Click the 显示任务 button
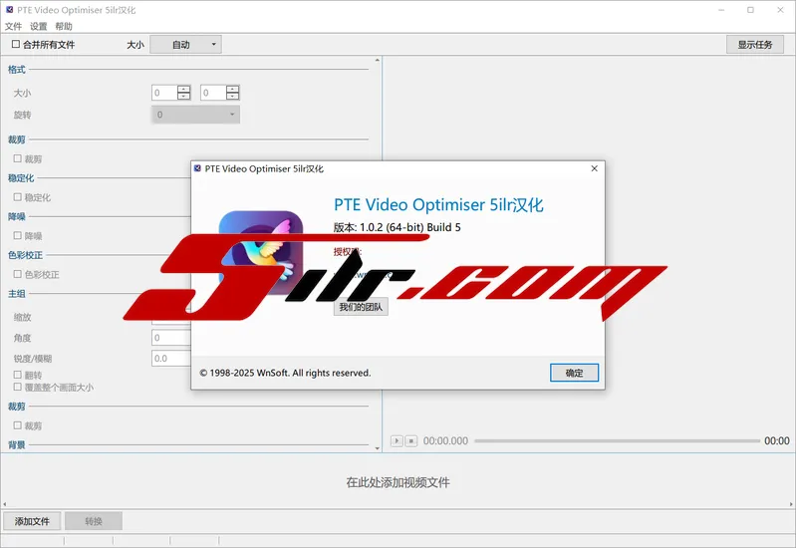The width and height of the screenshot is (796, 548). click(755, 45)
